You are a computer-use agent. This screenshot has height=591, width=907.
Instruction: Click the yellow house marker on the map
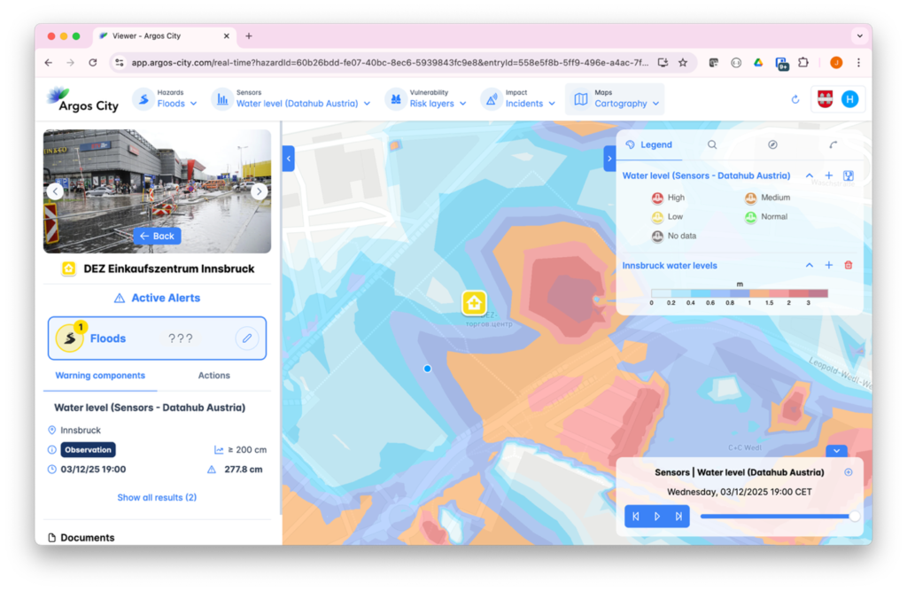tap(474, 303)
